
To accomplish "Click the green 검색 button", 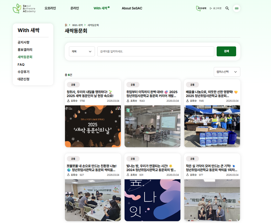I will point(226,51).
